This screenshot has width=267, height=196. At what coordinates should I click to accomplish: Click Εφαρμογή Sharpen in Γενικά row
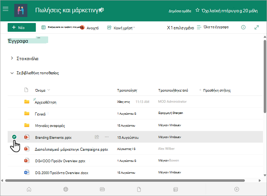click(x=171, y=113)
